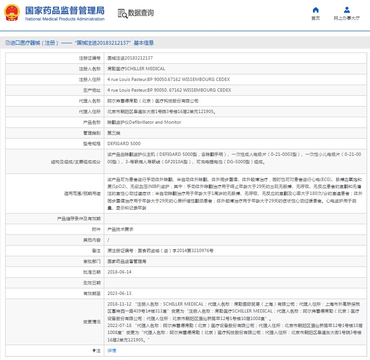Click the 审批部门 label
Image resolution: width=370 pixels, height=360 pixels.
[x=92, y=261]
